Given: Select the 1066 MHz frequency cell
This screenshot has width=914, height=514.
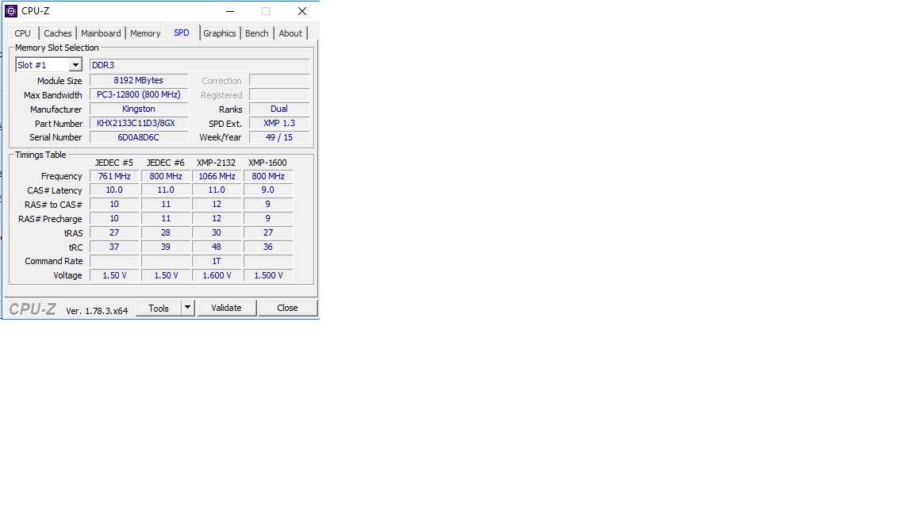Looking at the screenshot, I should point(217,176).
